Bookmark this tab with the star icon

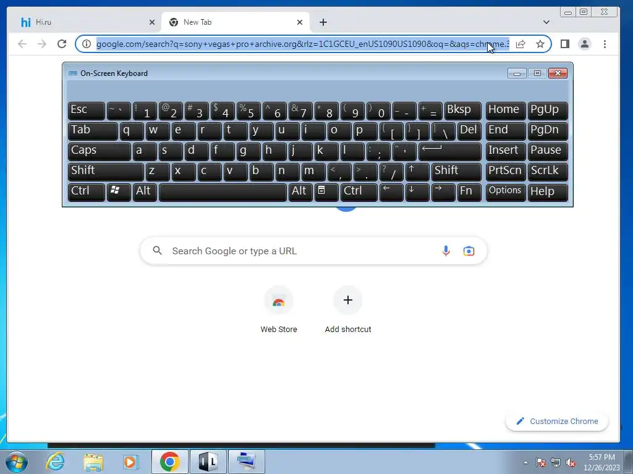(x=540, y=44)
